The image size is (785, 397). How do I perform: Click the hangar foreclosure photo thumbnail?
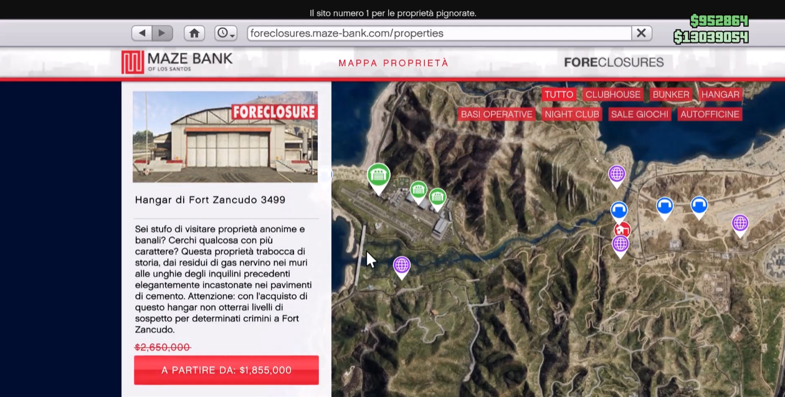(225, 137)
